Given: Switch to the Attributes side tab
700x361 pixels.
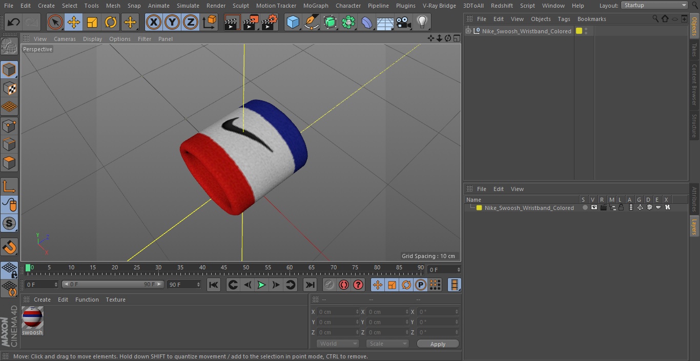Looking at the screenshot, I should pyautogui.click(x=694, y=200).
